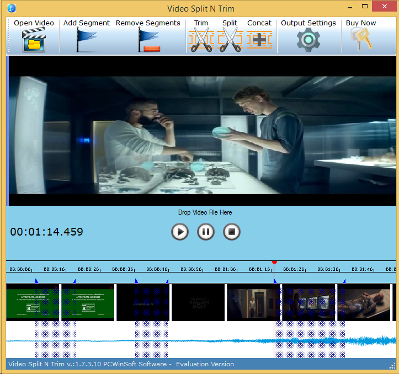Delete first green rating thumbnail via red X
The image size is (399, 374).
(x=56, y=287)
